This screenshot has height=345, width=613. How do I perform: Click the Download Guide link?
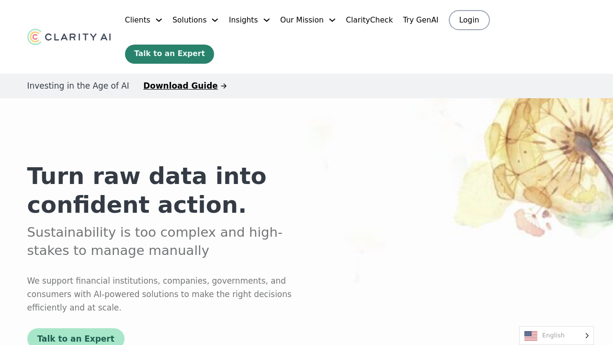click(181, 86)
